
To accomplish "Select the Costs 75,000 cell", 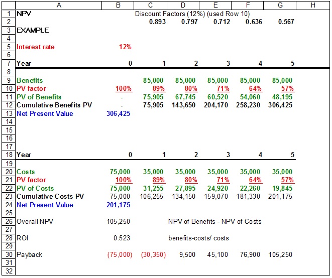I will pyautogui.click(x=120, y=172).
